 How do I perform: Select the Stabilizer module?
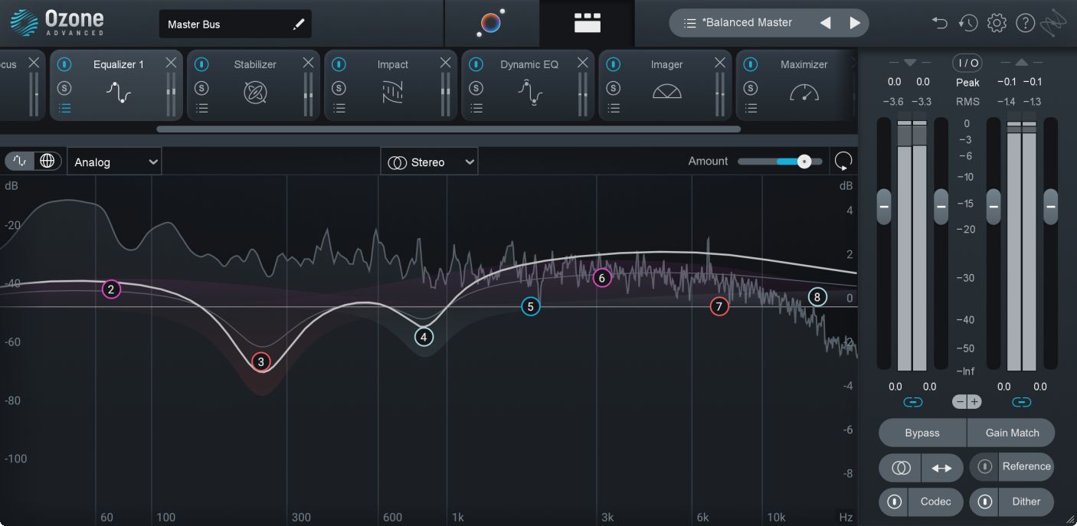pyautogui.click(x=255, y=87)
